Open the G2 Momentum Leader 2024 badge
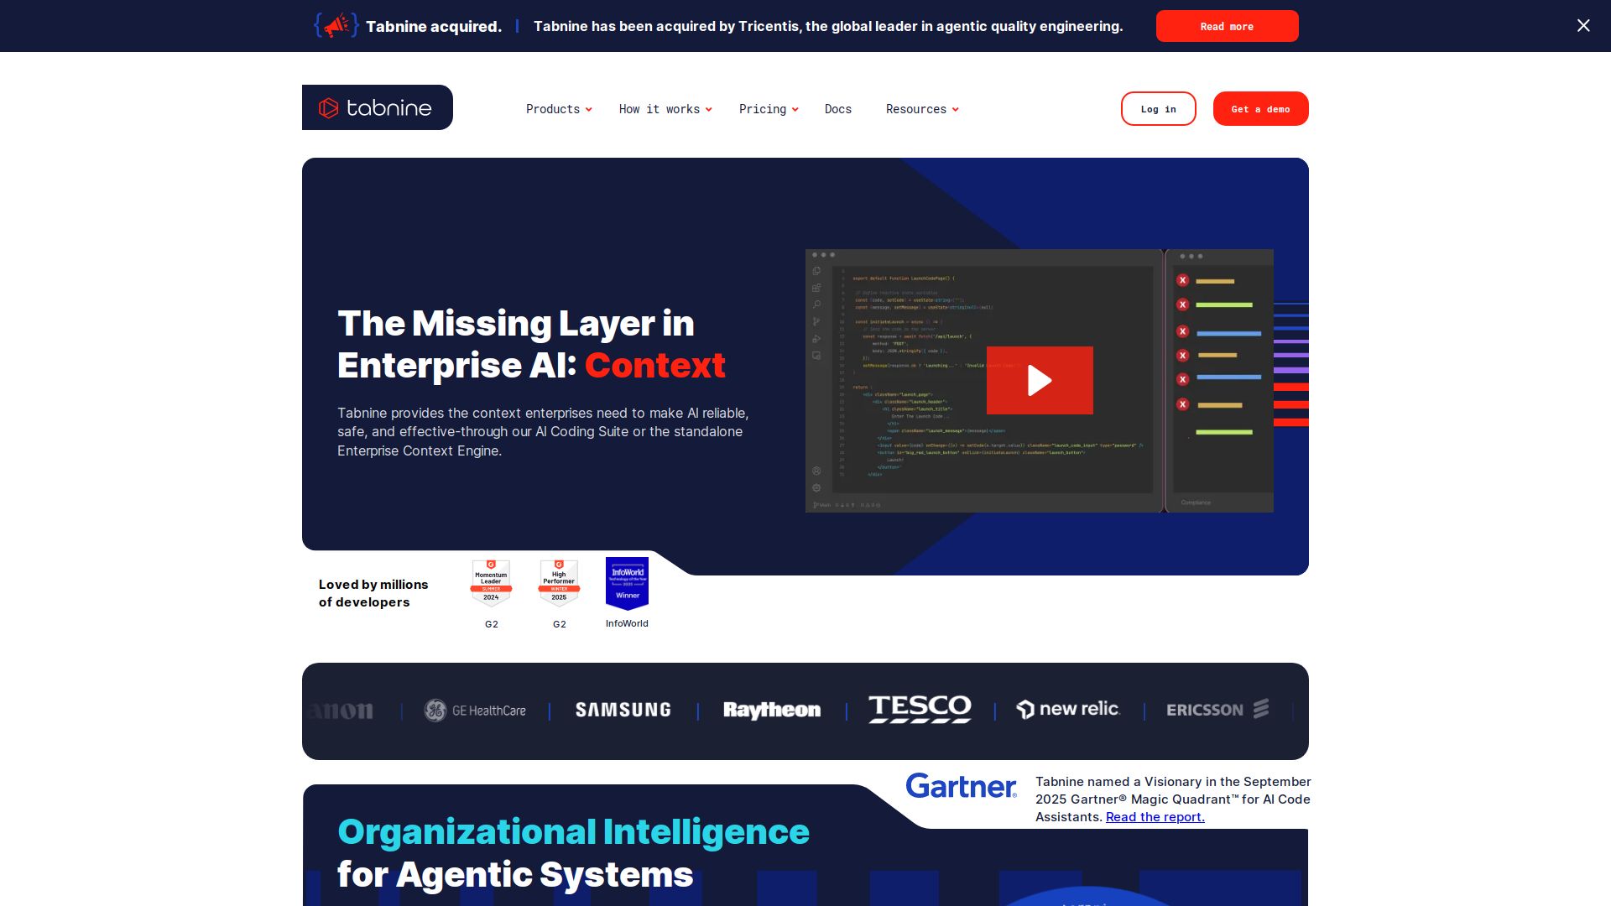Image resolution: width=1611 pixels, height=906 pixels. click(x=491, y=582)
